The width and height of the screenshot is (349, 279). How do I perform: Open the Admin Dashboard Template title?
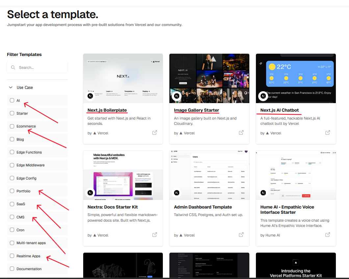click(203, 207)
